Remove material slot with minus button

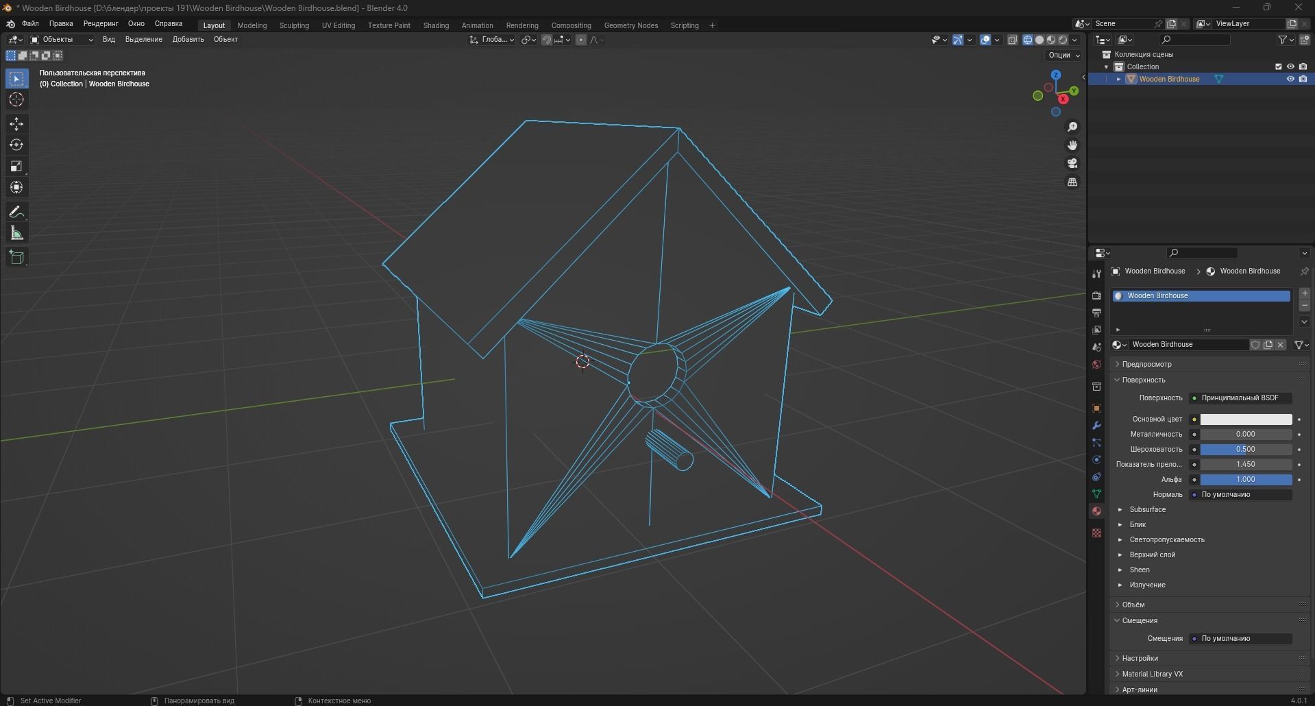pos(1304,306)
